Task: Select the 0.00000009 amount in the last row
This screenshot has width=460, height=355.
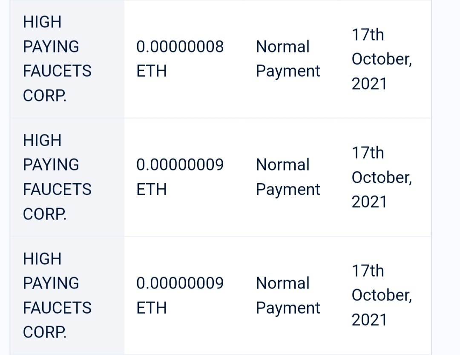Action: [180, 283]
